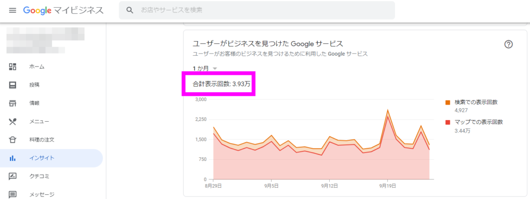Click the 合計表示回数: 3.93万 label
530x199 pixels.
click(222, 84)
